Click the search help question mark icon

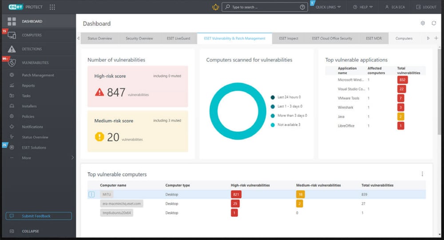pyautogui.click(x=302, y=7)
